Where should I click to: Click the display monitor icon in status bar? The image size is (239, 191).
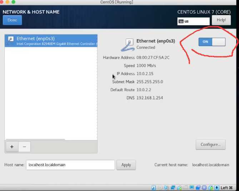[191, 187]
